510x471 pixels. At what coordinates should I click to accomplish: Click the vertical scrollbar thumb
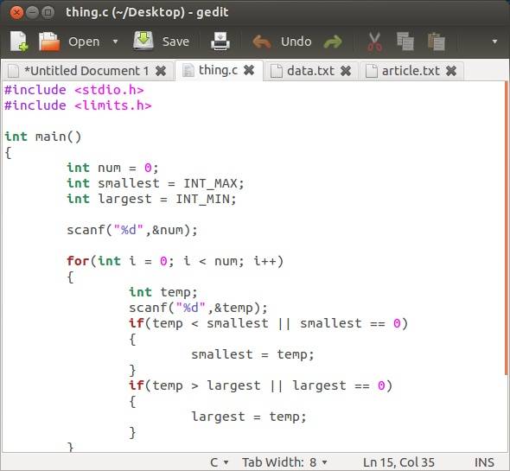click(x=507, y=227)
